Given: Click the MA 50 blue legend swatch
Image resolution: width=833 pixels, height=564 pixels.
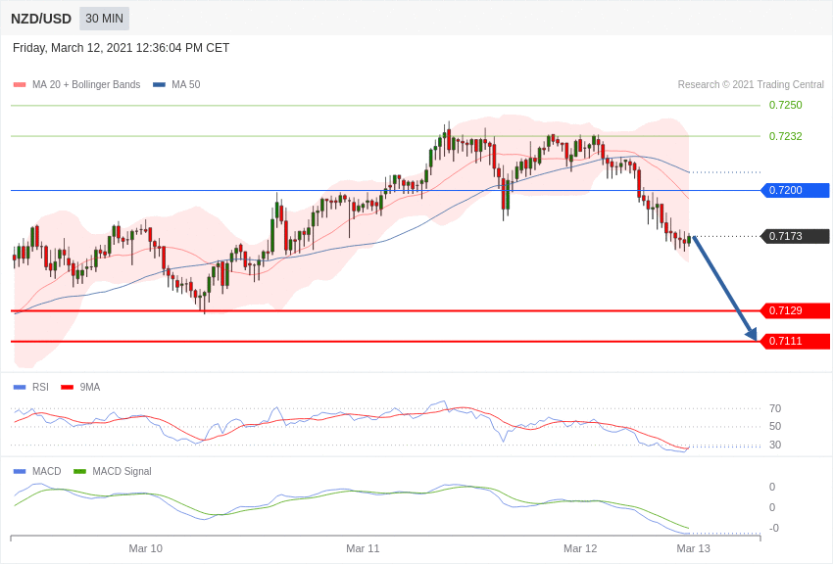Looking at the screenshot, I should pyautogui.click(x=159, y=85).
